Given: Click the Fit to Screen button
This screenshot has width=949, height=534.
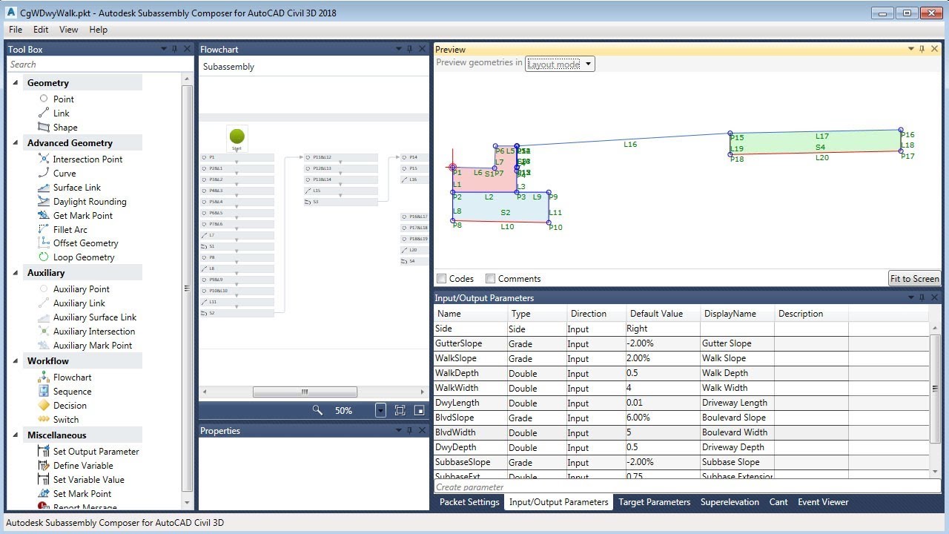Looking at the screenshot, I should pyautogui.click(x=915, y=279).
